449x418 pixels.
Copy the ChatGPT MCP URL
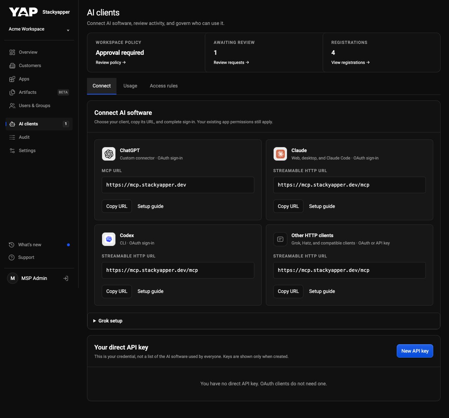coord(117,207)
